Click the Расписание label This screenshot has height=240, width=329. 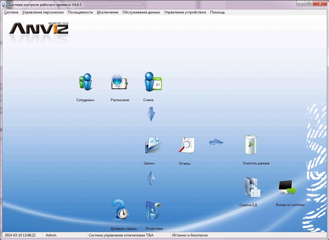(x=120, y=100)
